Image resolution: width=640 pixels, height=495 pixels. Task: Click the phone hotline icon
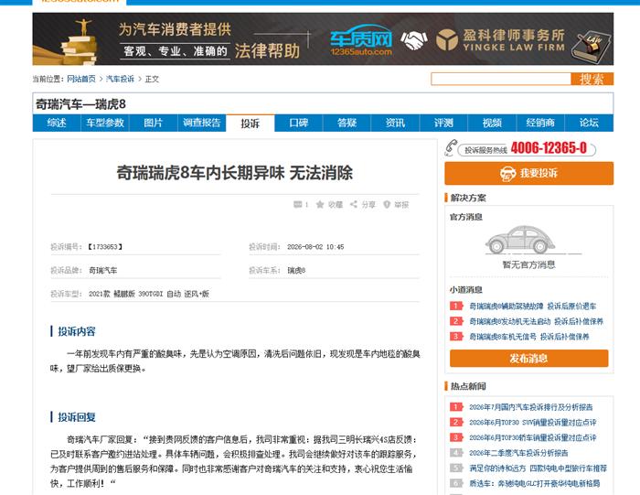(450, 148)
